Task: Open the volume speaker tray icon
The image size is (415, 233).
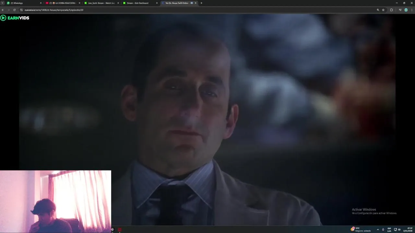Action: point(399,229)
